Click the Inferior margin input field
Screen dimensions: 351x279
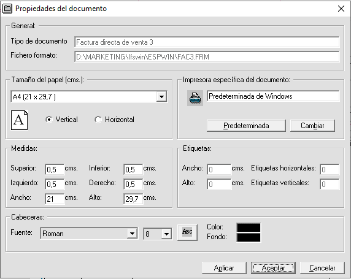point(133,169)
